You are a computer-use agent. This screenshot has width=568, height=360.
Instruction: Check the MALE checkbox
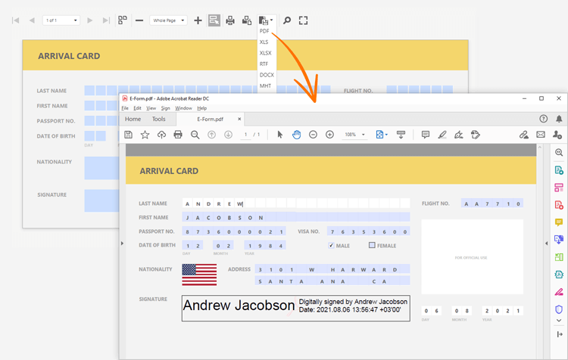(331, 245)
